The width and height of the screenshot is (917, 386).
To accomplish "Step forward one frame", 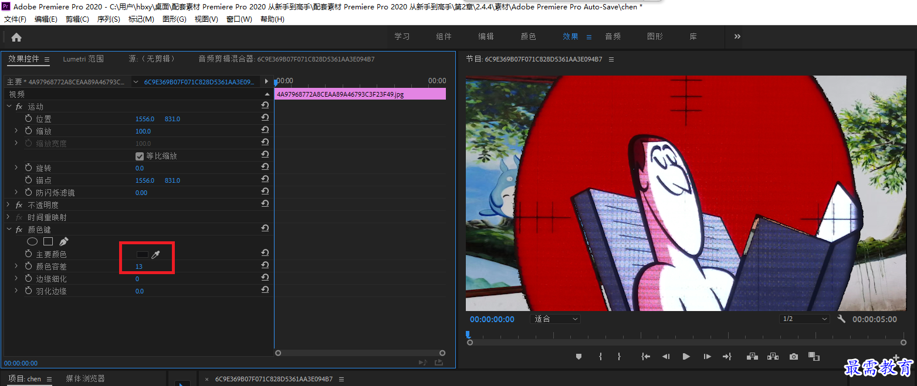I will pyautogui.click(x=707, y=356).
